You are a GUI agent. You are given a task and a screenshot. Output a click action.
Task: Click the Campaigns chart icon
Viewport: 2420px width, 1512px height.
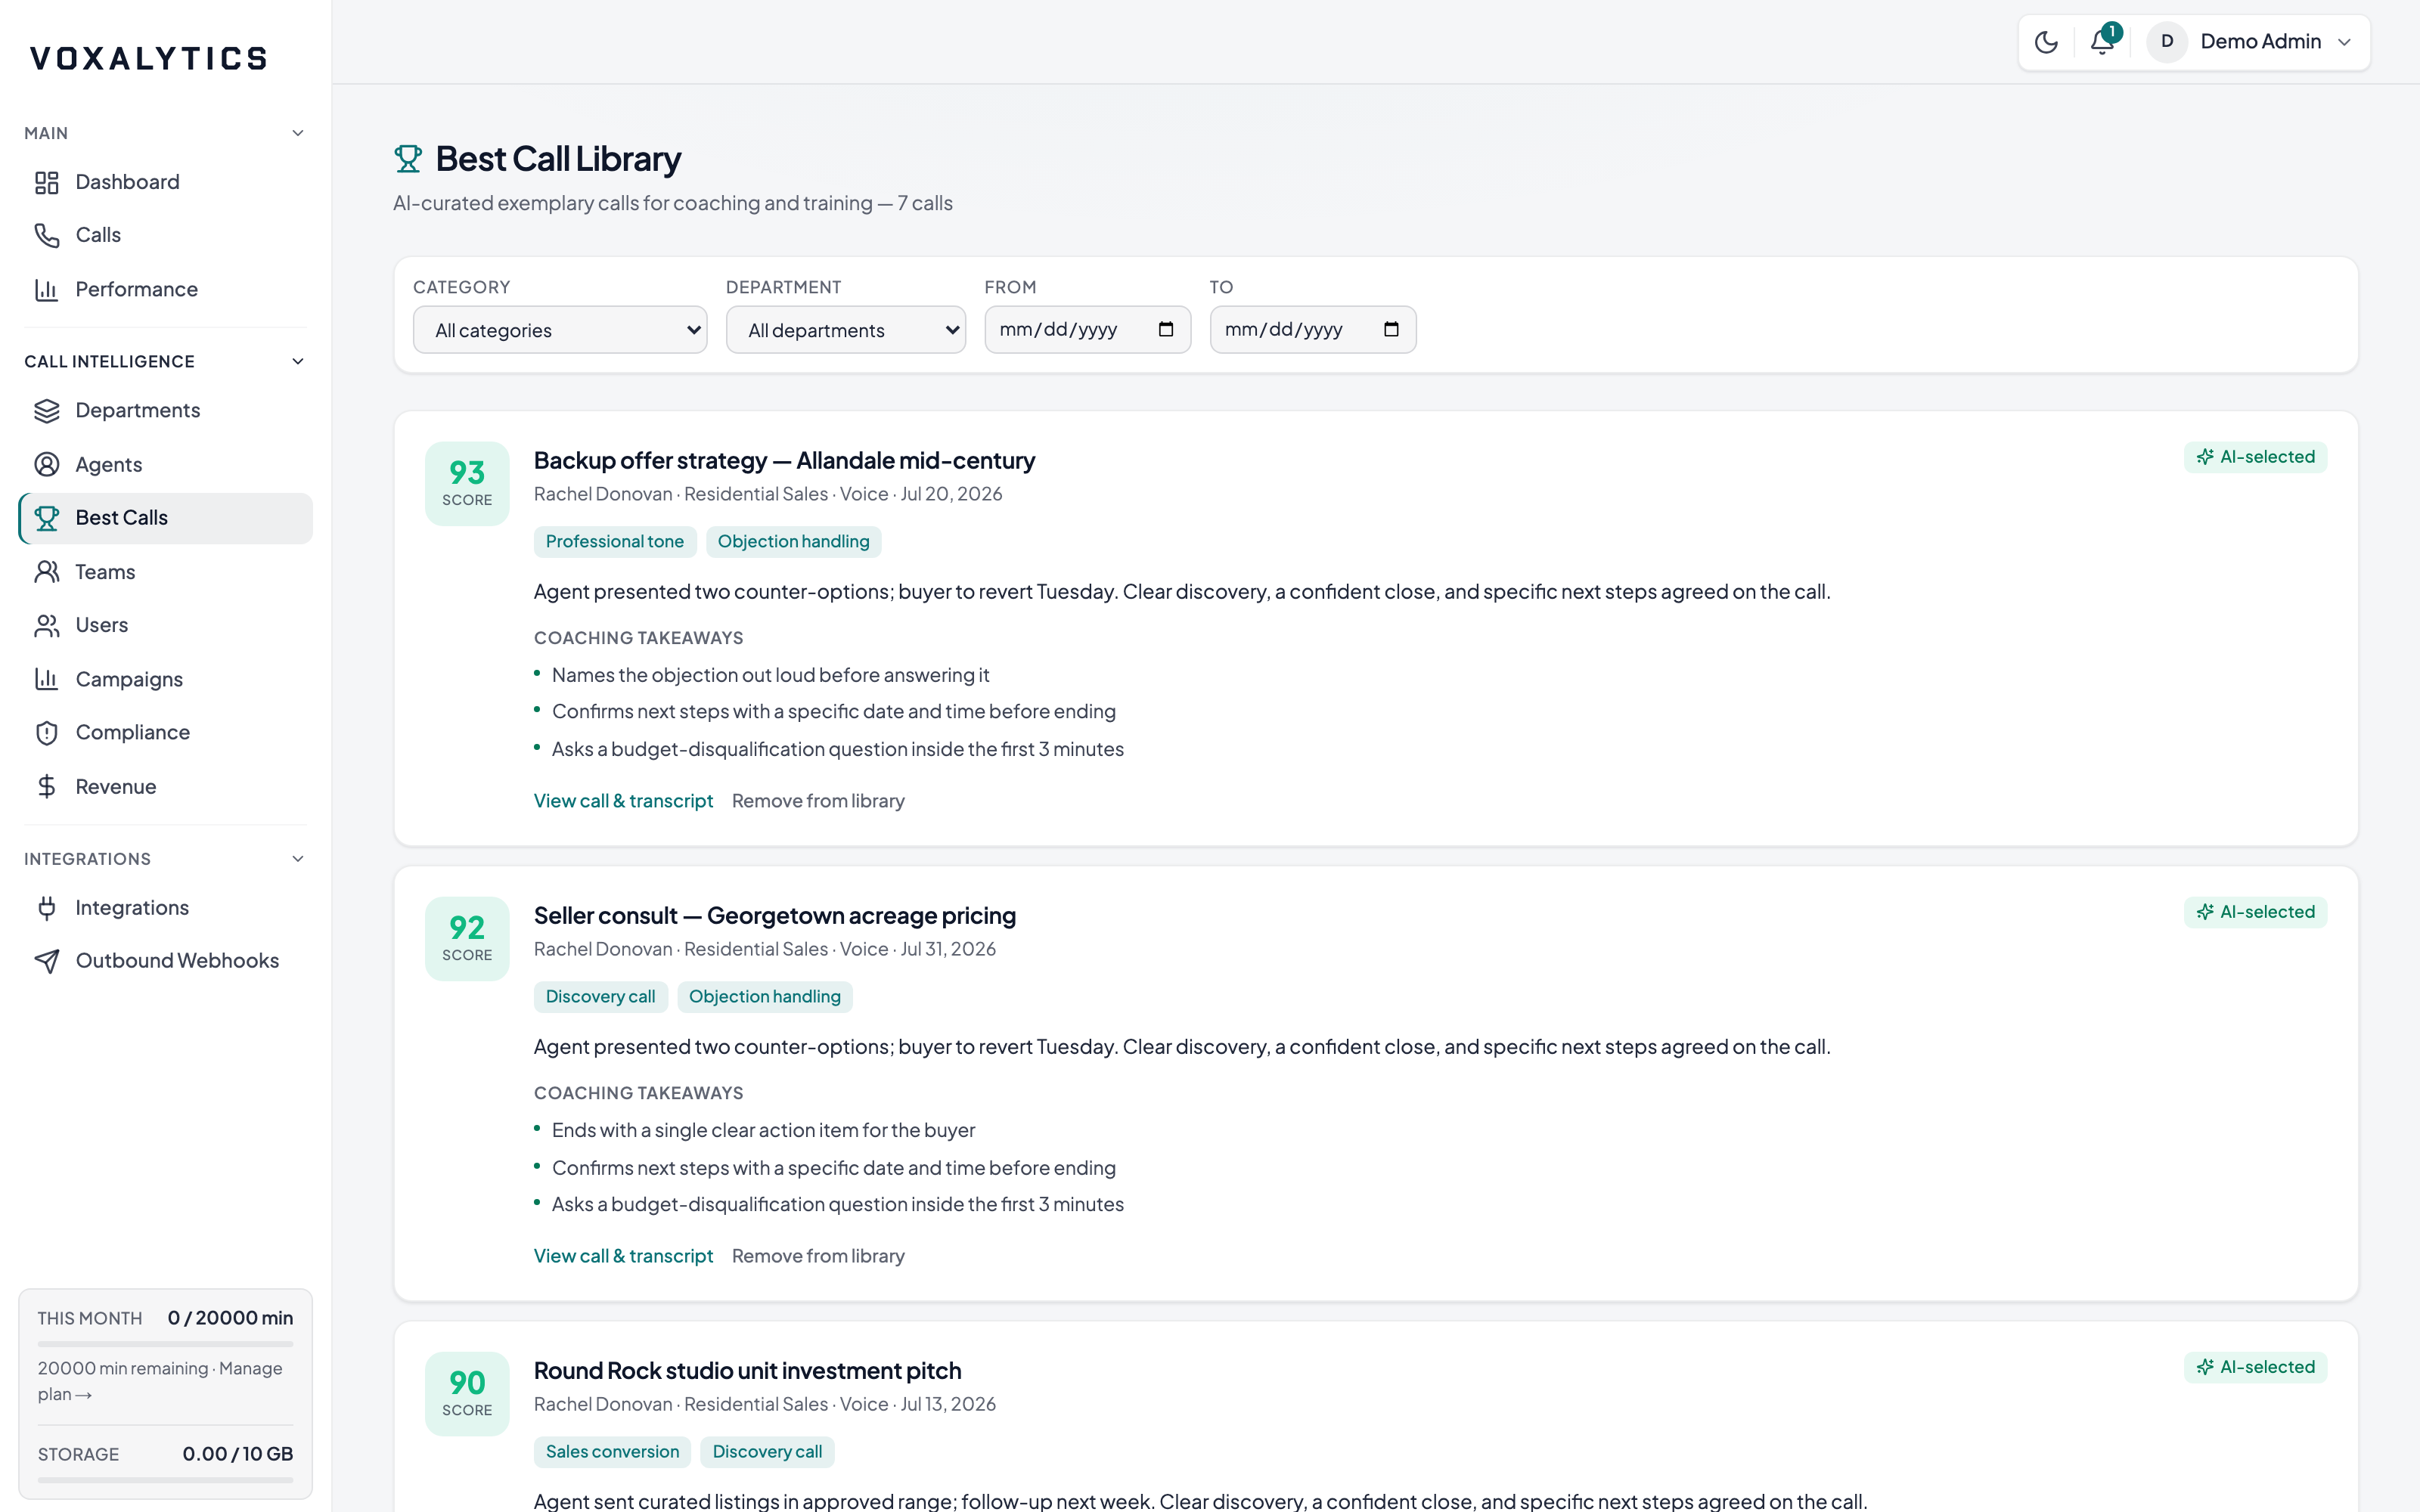47,679
